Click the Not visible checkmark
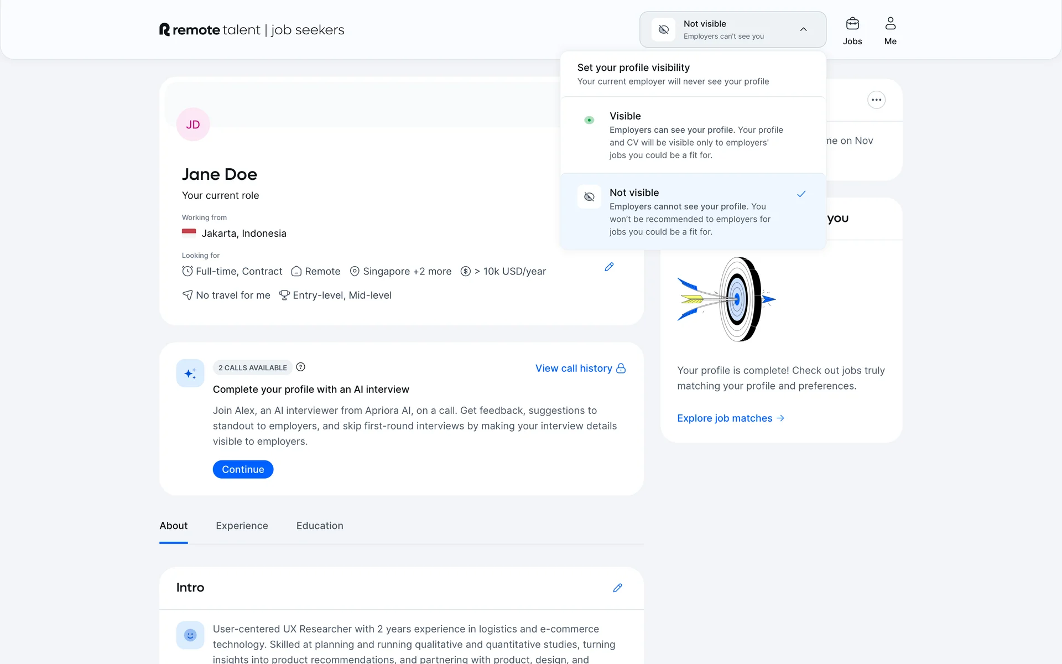The height and width of the screenshot is (664, 1062). click(801, 194)
